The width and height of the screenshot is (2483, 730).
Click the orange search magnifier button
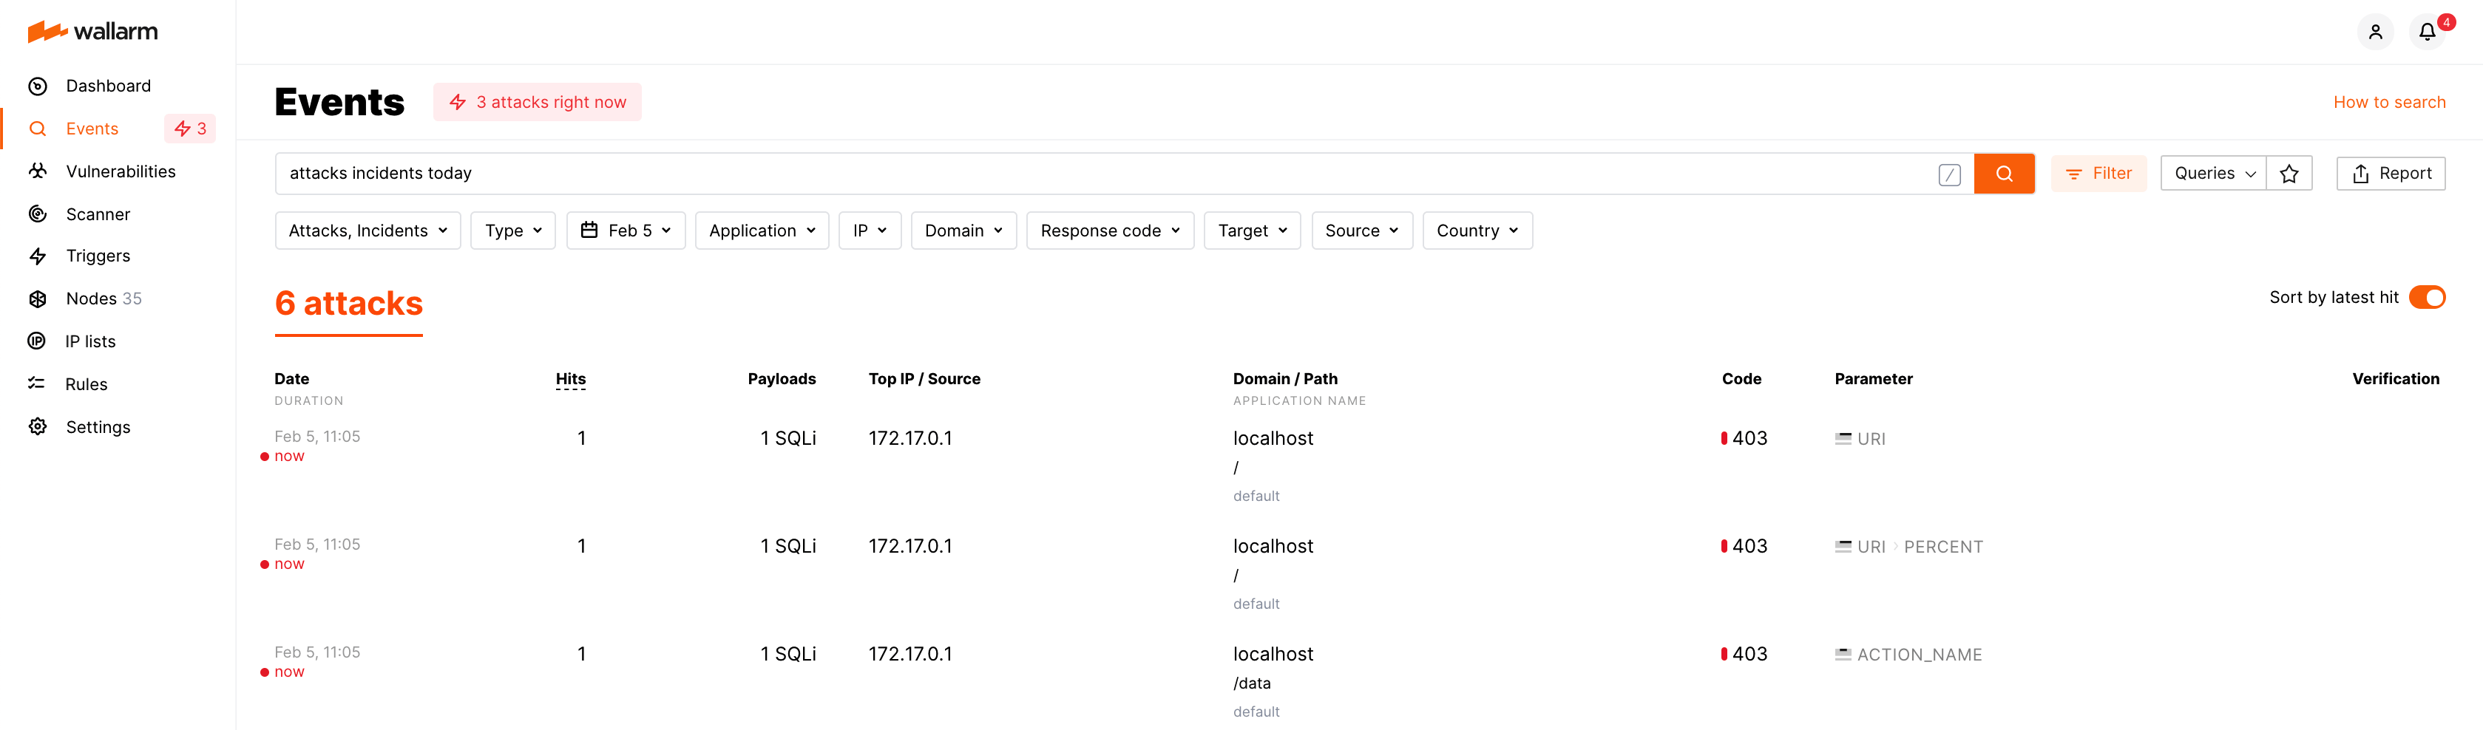(x=2005, y=174)
